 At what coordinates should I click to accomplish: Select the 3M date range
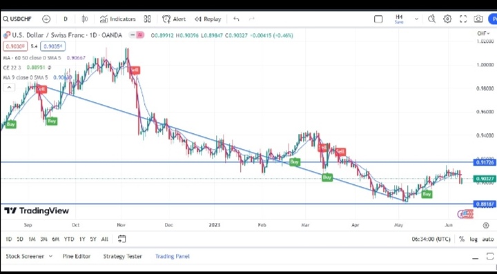[x=43, y=239]
